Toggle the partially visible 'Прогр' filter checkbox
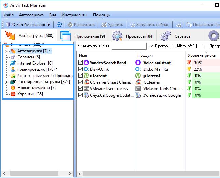This screenshot has width=220, height=178. pyautogui.click(x=206, y=46)
